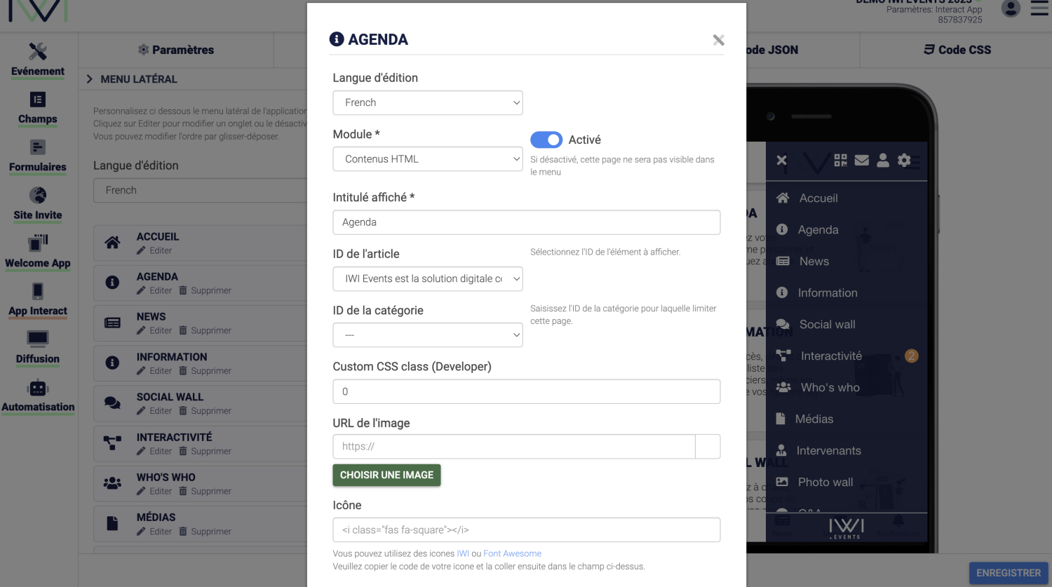Open the ID de l'article dropdown

pos(428,278)
